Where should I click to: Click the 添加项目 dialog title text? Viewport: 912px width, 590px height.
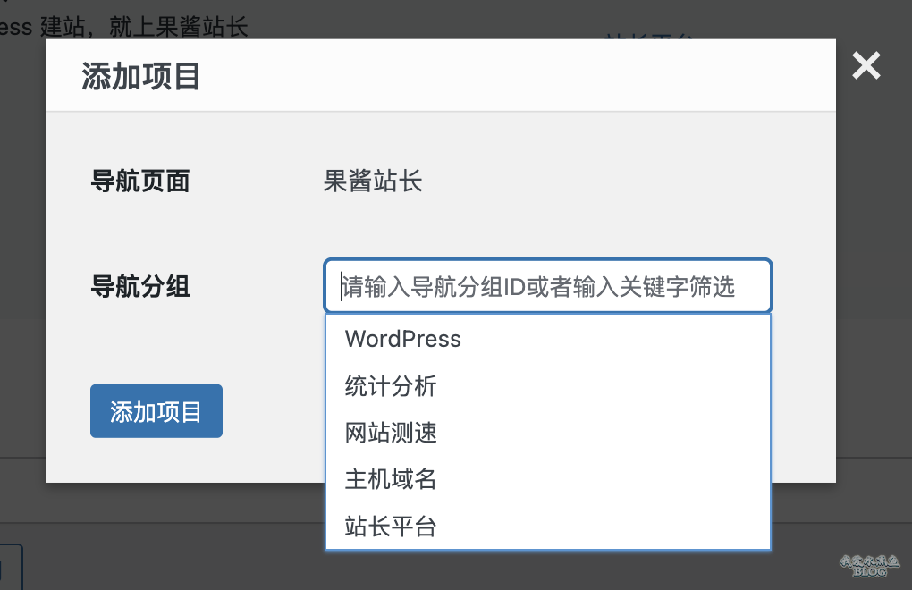(x=140, y=76)
